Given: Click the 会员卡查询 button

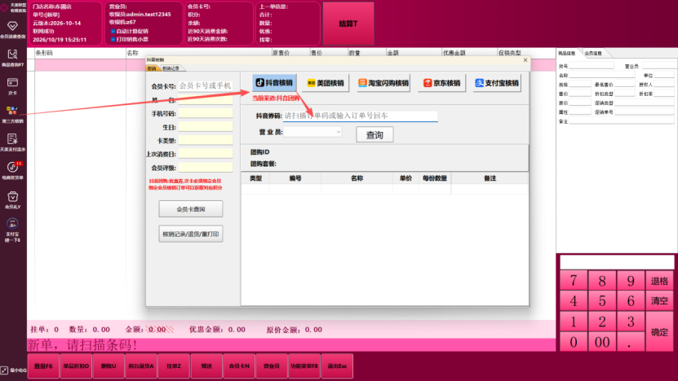Looking at the screenshot, I should coord(191,209).
